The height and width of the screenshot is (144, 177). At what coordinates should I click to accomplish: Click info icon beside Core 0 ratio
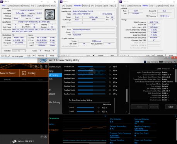tap(99, 108)
